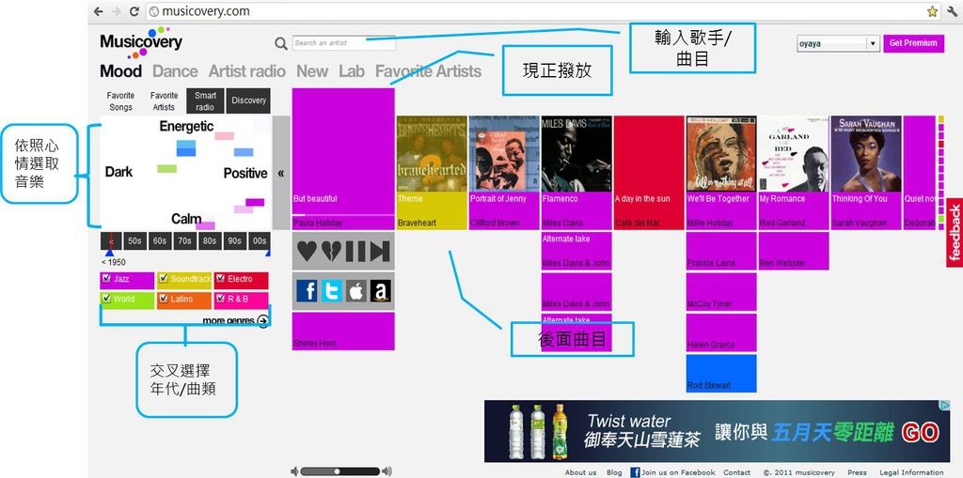Viewport: 963px width, 478px height.
Task: Click in the Search an artist field
Action: pyautogui.click(x=344, y=43)
